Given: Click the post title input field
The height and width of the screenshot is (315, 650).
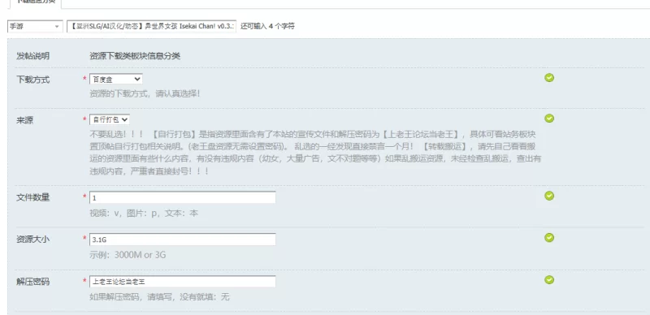Looking at the screenshot, I should pyautogui.click(x=151, y=26).
